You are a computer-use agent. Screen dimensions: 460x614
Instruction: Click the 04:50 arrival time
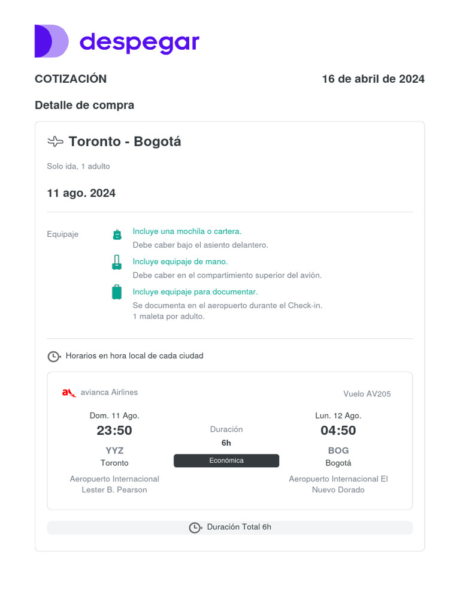(338, 431)
